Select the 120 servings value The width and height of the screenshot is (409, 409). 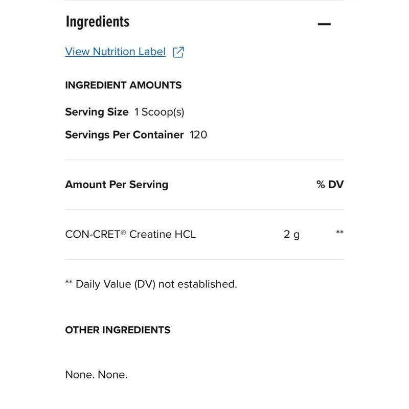click(198, 135)
